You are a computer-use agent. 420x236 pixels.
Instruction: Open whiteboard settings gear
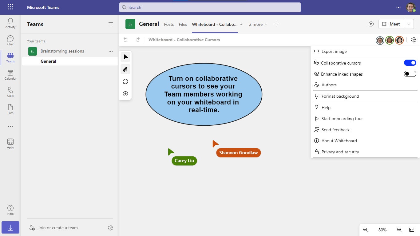[x=414, y=40]
